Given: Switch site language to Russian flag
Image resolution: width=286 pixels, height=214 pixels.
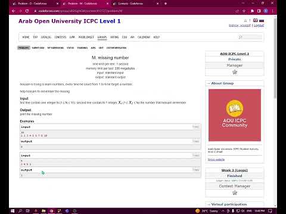Looking at the screenshot, I should coord(262,20).
